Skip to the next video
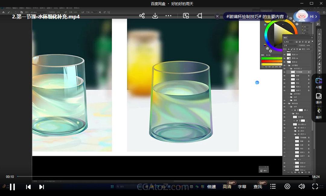The height and width of the screenshot is (196, 326). tap(42, 187)
